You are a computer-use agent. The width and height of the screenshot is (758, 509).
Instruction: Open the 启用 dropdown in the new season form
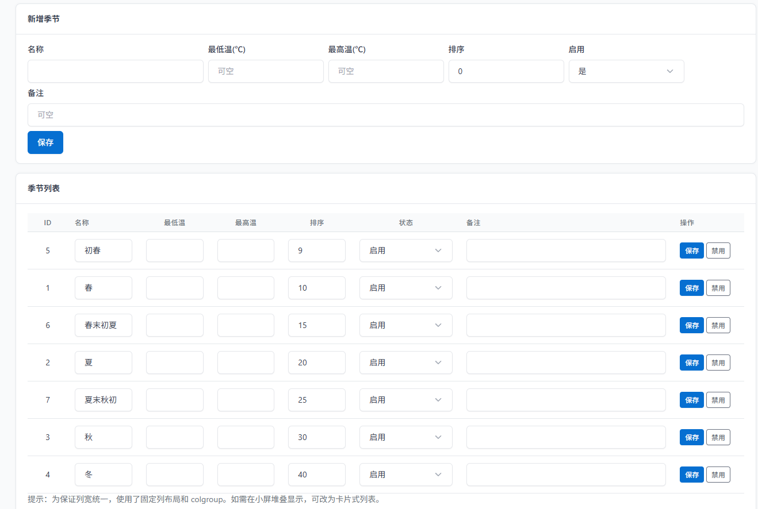pos(626,71)
